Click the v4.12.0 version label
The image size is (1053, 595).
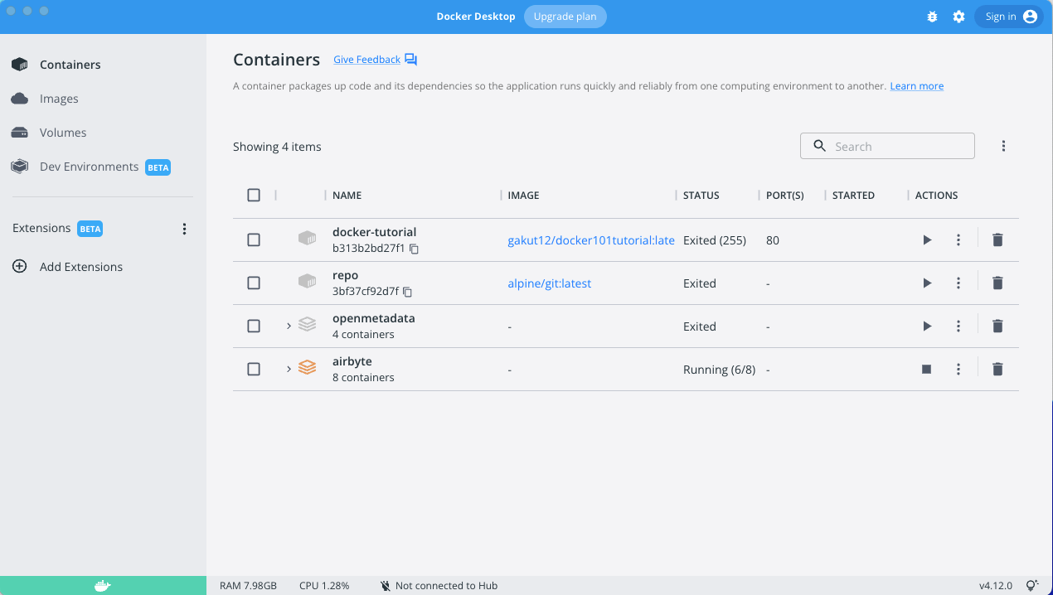(x=995, y=586)
